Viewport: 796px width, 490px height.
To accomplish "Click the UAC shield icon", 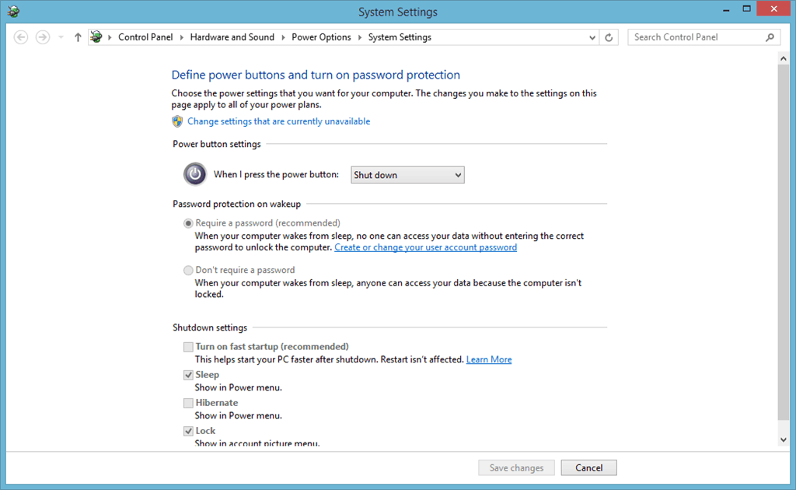I will (177, 121).
